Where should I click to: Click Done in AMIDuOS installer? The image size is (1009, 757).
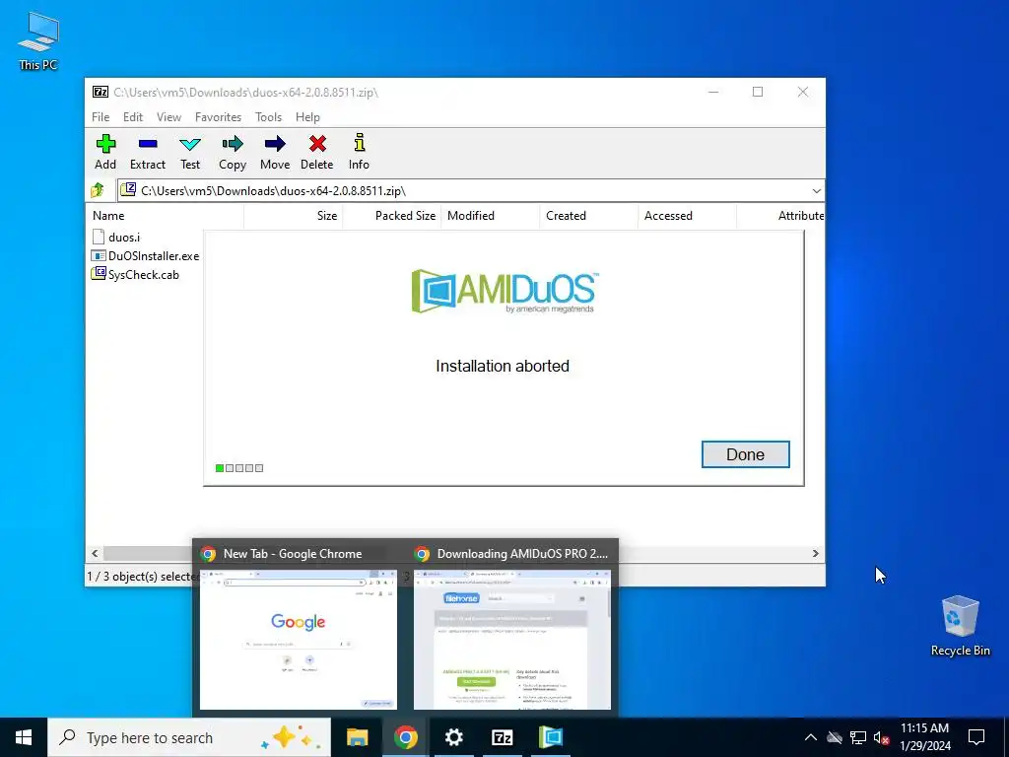[x=745, y=454]
